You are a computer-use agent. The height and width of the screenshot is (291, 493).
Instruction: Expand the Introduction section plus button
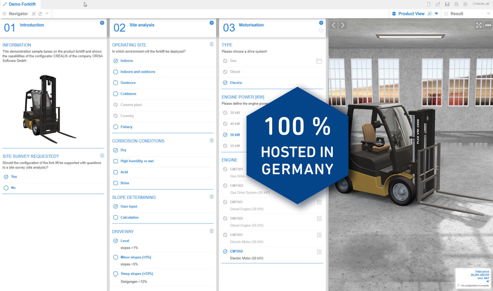[x=102, y=23]
